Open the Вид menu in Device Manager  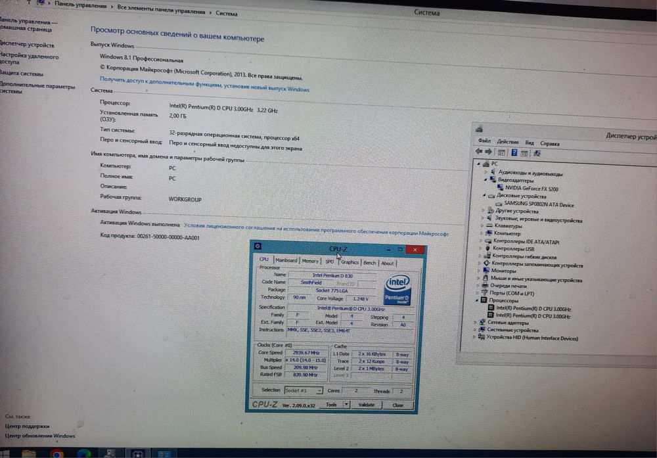(x=529, y=143)
